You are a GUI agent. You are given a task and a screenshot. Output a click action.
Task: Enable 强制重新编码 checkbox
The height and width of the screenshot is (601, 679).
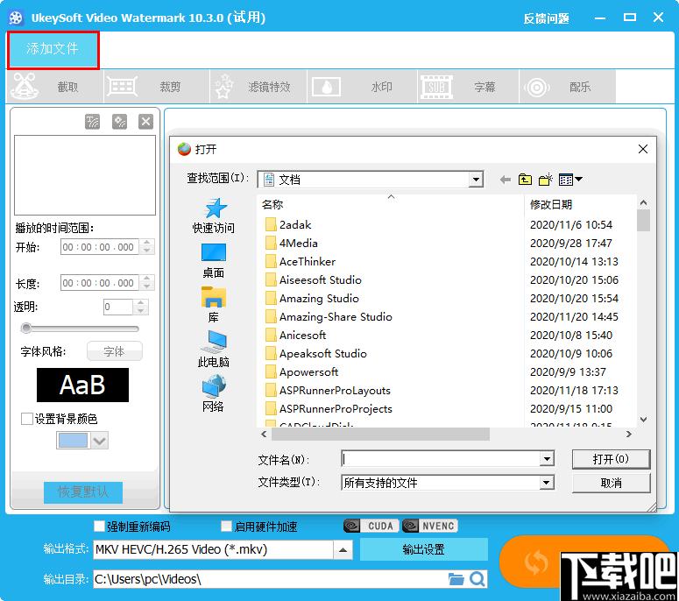[99, 526]
